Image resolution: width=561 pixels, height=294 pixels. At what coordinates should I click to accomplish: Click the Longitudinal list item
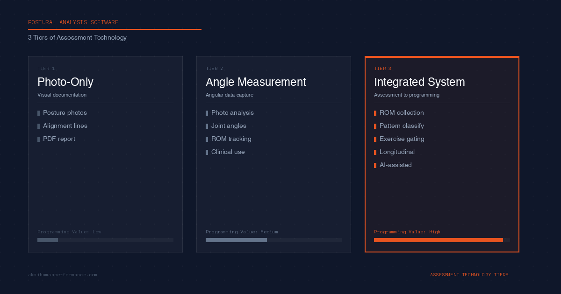[x=394, y=152]
